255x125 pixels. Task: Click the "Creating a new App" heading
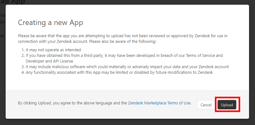pos(51,22)
